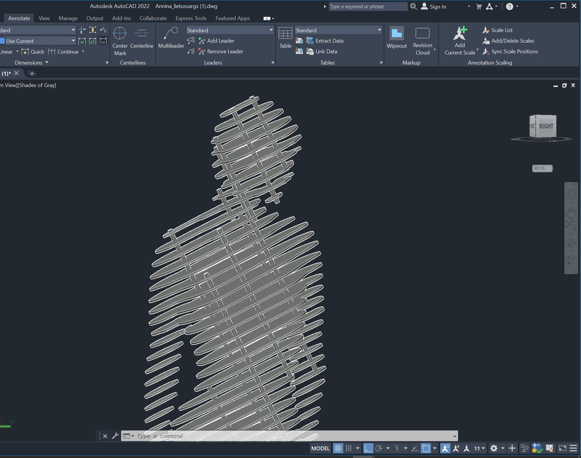Toggle ortho mode in status bar

tap(368, 448)
